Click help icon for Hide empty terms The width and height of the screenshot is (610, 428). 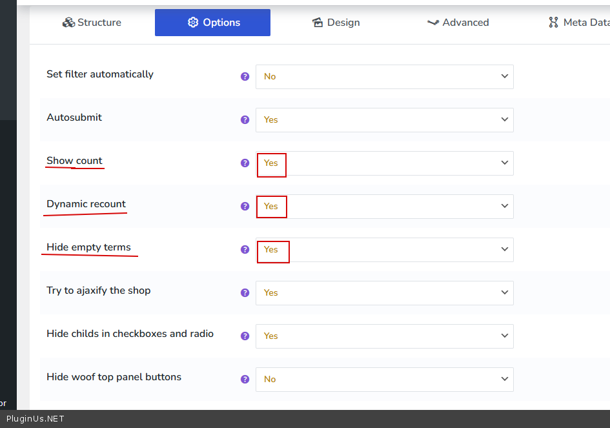click(245, 249)
